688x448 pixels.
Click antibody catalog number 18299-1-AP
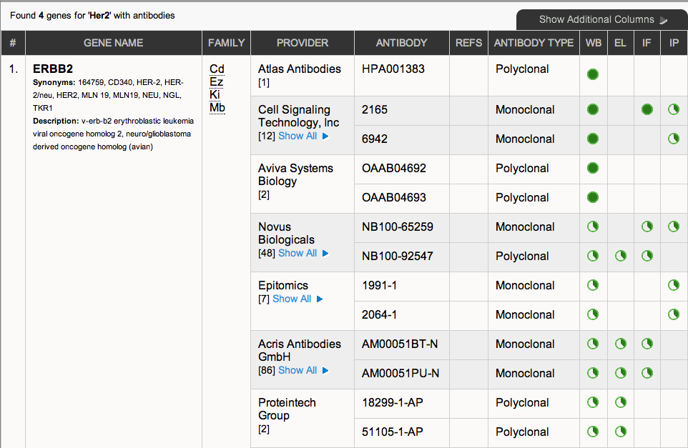click(x=393, y=402)
